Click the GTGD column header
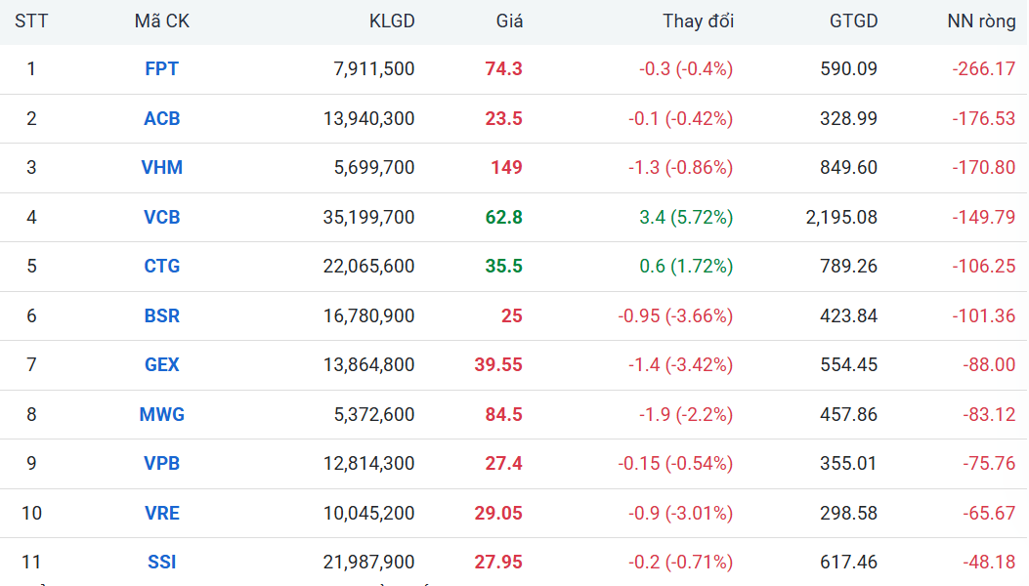The width and height of the screenshot is (1029, 586). click(853, 21)
